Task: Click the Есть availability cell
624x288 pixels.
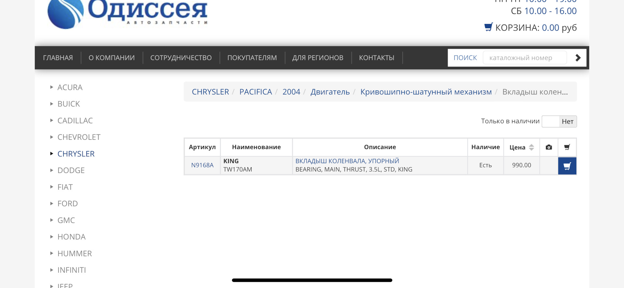Action: click(x=486, y=165)
